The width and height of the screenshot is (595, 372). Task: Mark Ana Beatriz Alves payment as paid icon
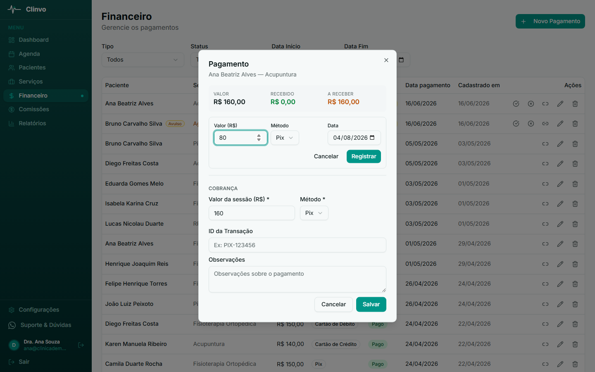[516, 104]
